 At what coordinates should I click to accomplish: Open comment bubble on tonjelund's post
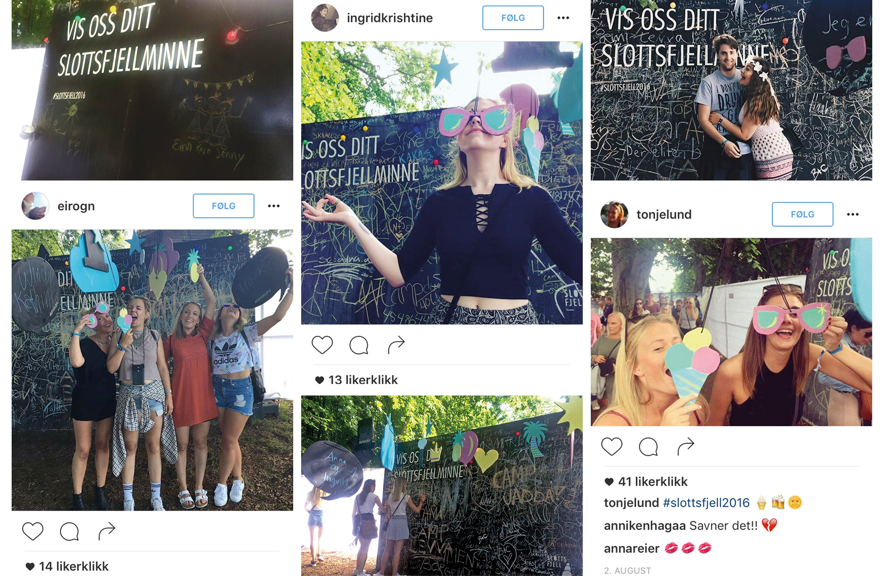coord(649,446)
